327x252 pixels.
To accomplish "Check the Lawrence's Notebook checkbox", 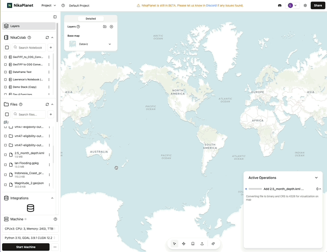I will [x=6, y=80].
